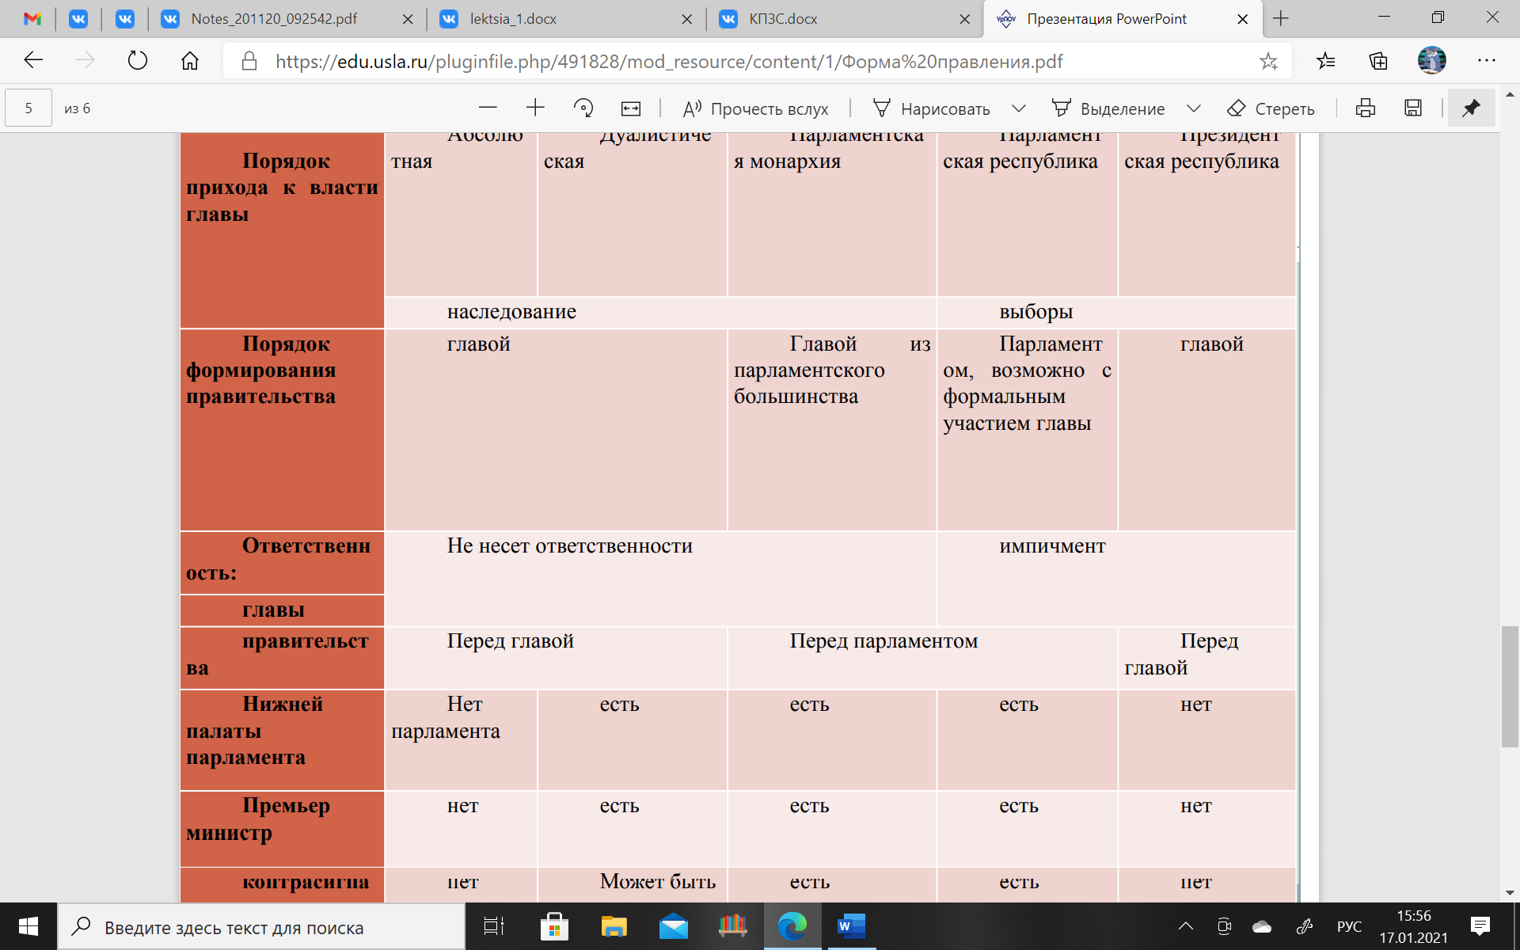Open Task View on taskbar
The width and height of the screenshot is (1520, 950).
pyautogui.click(x=494, y=926)
